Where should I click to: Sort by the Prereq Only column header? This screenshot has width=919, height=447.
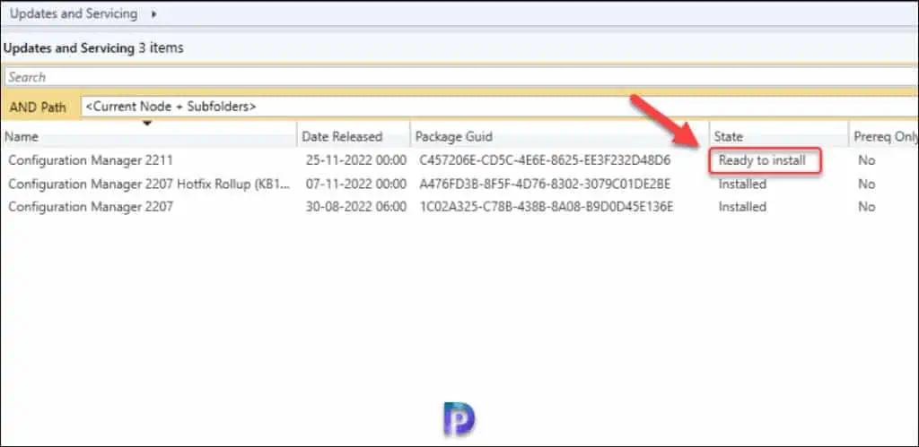pyautogui.click(x=884, y=136)
